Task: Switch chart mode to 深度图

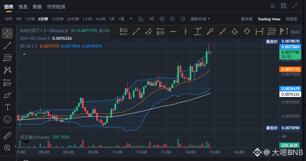Action: (291, 19)
